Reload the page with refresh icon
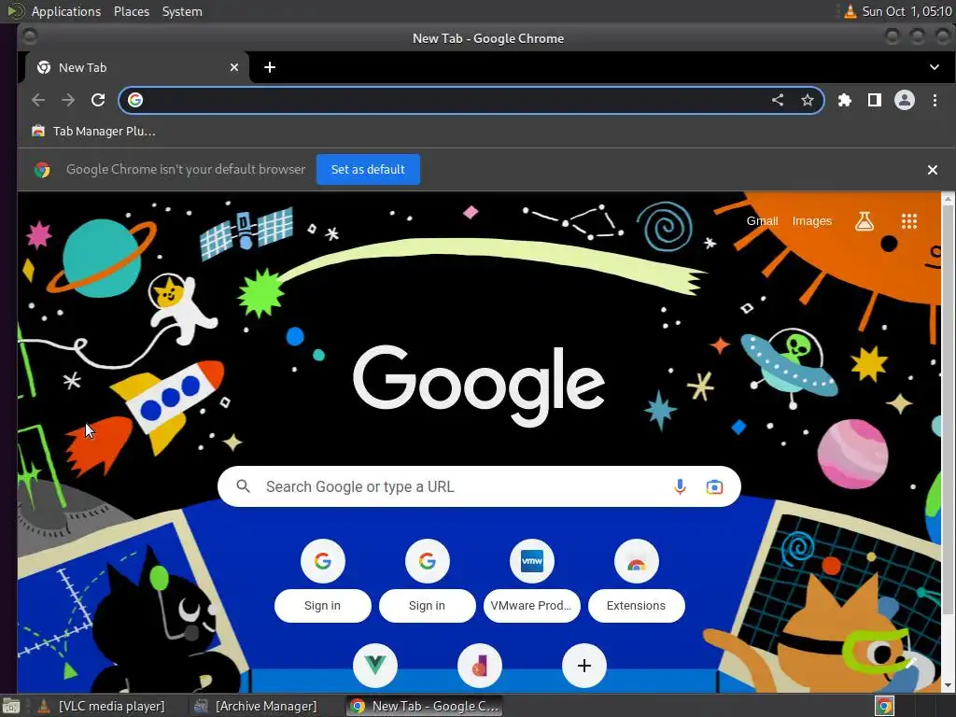 pyautogui.click(x=98, y=100)
